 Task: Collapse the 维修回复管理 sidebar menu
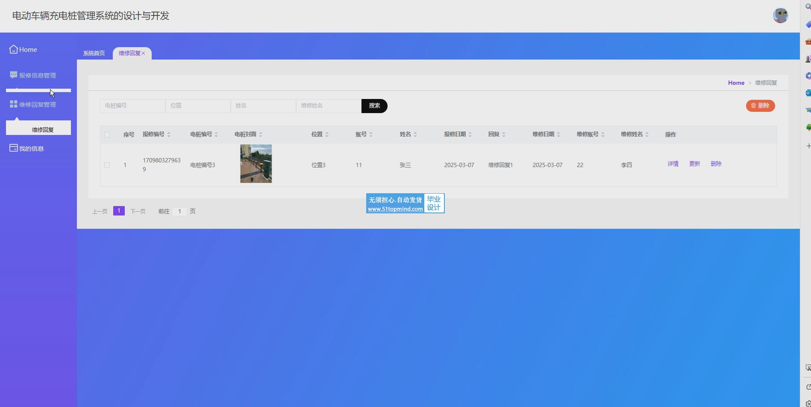pyautogui.click(x=37, y=105)
